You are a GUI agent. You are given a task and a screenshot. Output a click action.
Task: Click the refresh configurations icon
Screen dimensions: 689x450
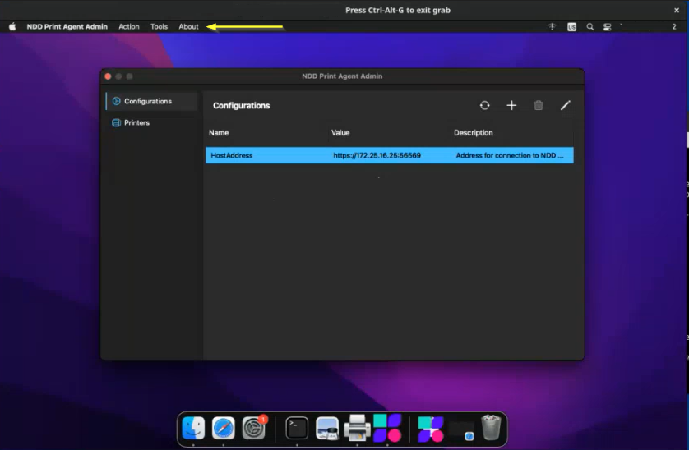(x=484, y=105)
